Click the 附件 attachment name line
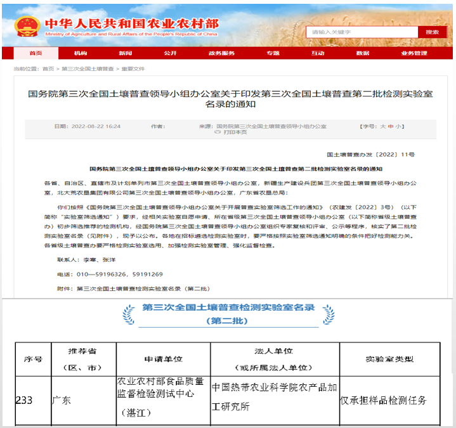This screenshot has width=456, height=428. pyautogui.click(x=133, y=289)
